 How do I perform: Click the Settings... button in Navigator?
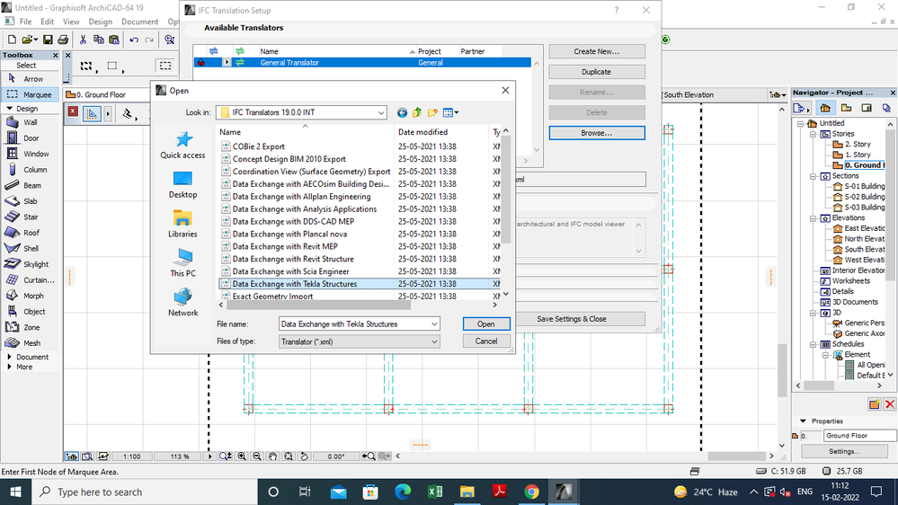(x=843, y=451)
